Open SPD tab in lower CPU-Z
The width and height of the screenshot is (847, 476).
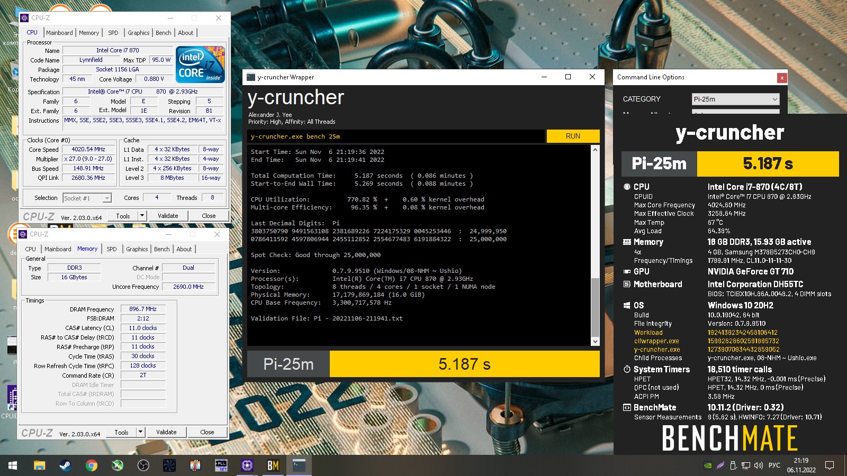pos(112,249)
